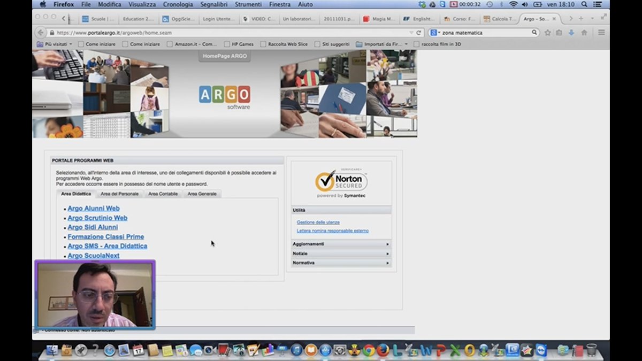Open the Messages app in the Dock
Screen dimensions: 642x361
point(196,350)
